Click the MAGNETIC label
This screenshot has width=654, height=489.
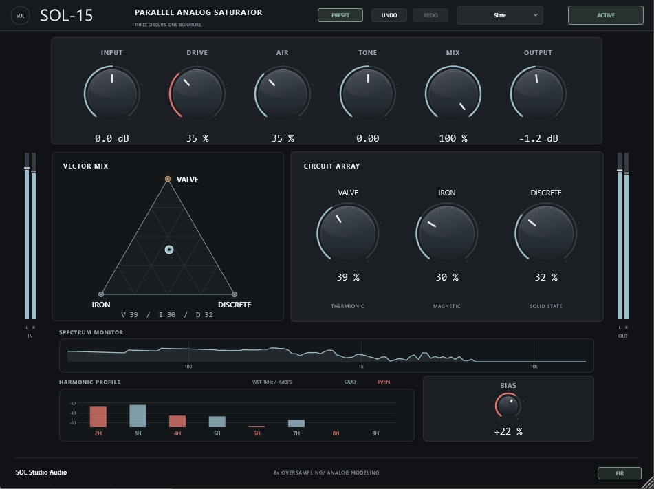pos(447,306)
